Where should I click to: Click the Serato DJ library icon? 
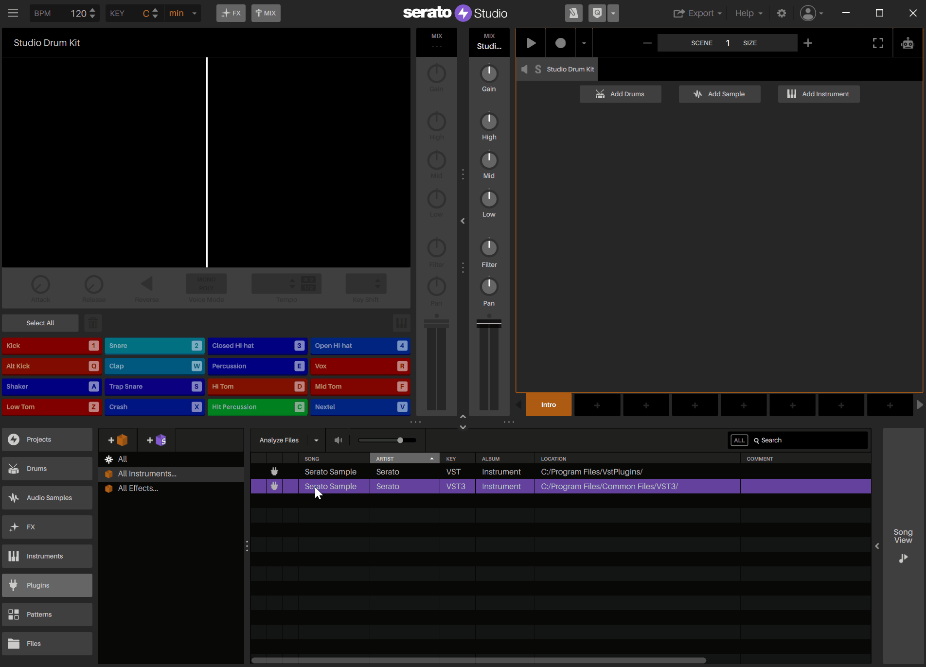click(x=597, y=13)
